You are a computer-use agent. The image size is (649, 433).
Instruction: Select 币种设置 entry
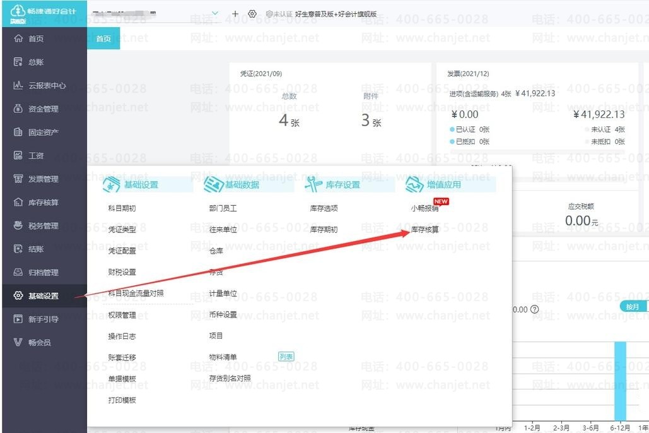(x=223, y=315)
